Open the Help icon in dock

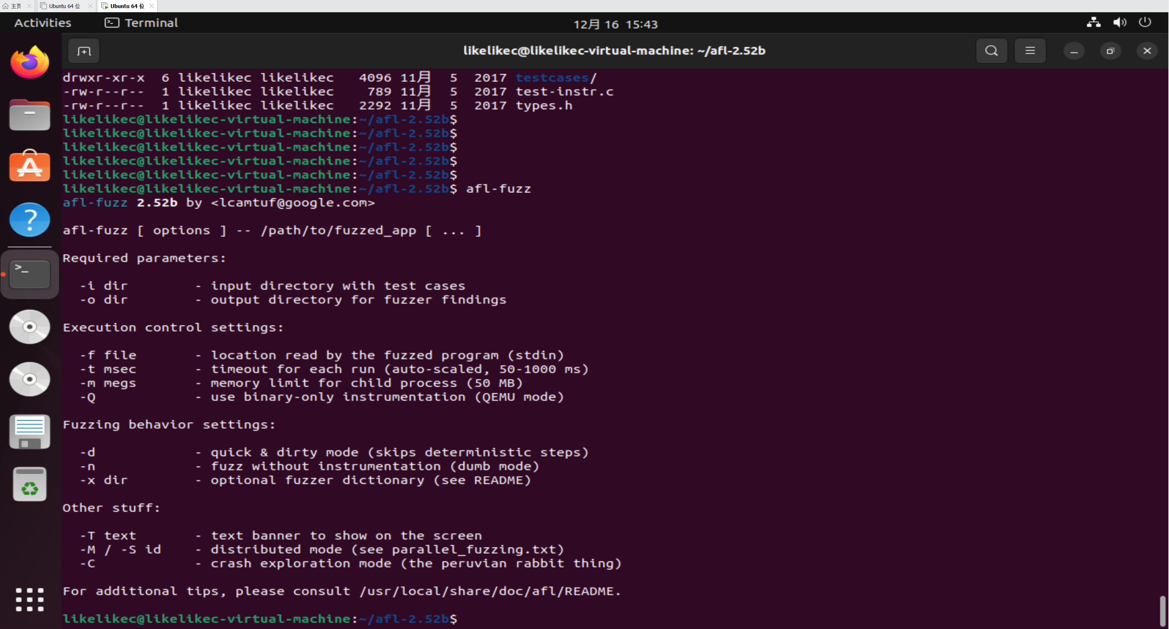30,220
